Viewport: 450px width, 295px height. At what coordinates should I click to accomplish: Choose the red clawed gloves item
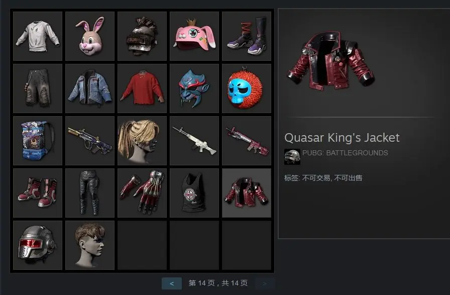142,193
